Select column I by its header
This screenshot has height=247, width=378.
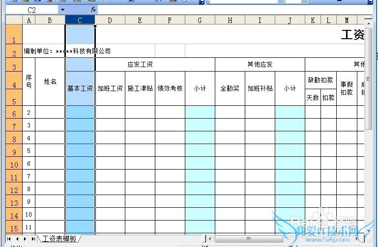(260, 21)
